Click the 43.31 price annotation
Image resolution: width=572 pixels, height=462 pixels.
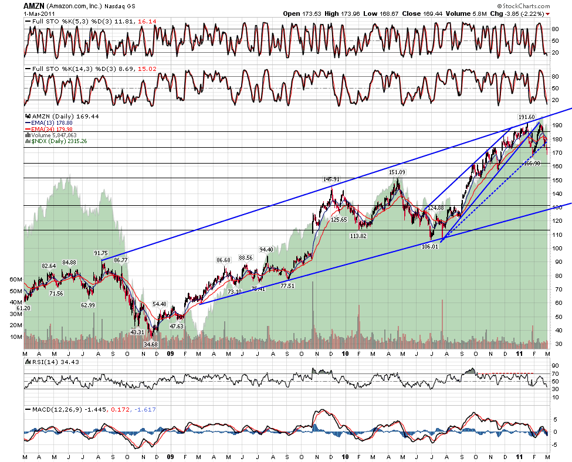(137, 332)
